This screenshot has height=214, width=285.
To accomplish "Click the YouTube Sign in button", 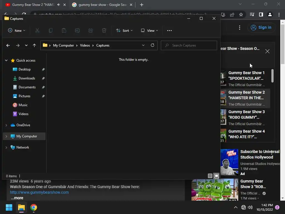I will (x=261, y=28).
